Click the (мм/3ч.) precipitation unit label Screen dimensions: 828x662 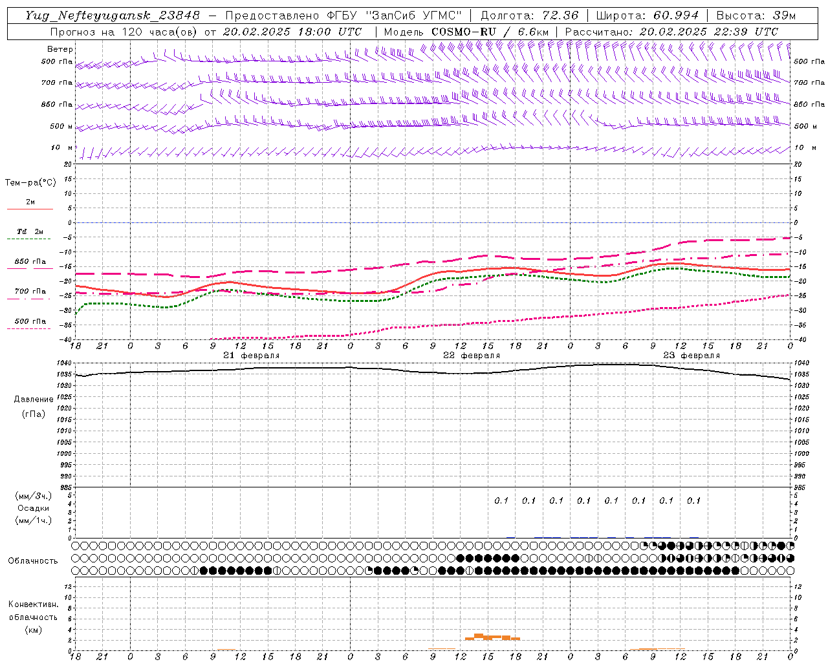coord(34,496)
